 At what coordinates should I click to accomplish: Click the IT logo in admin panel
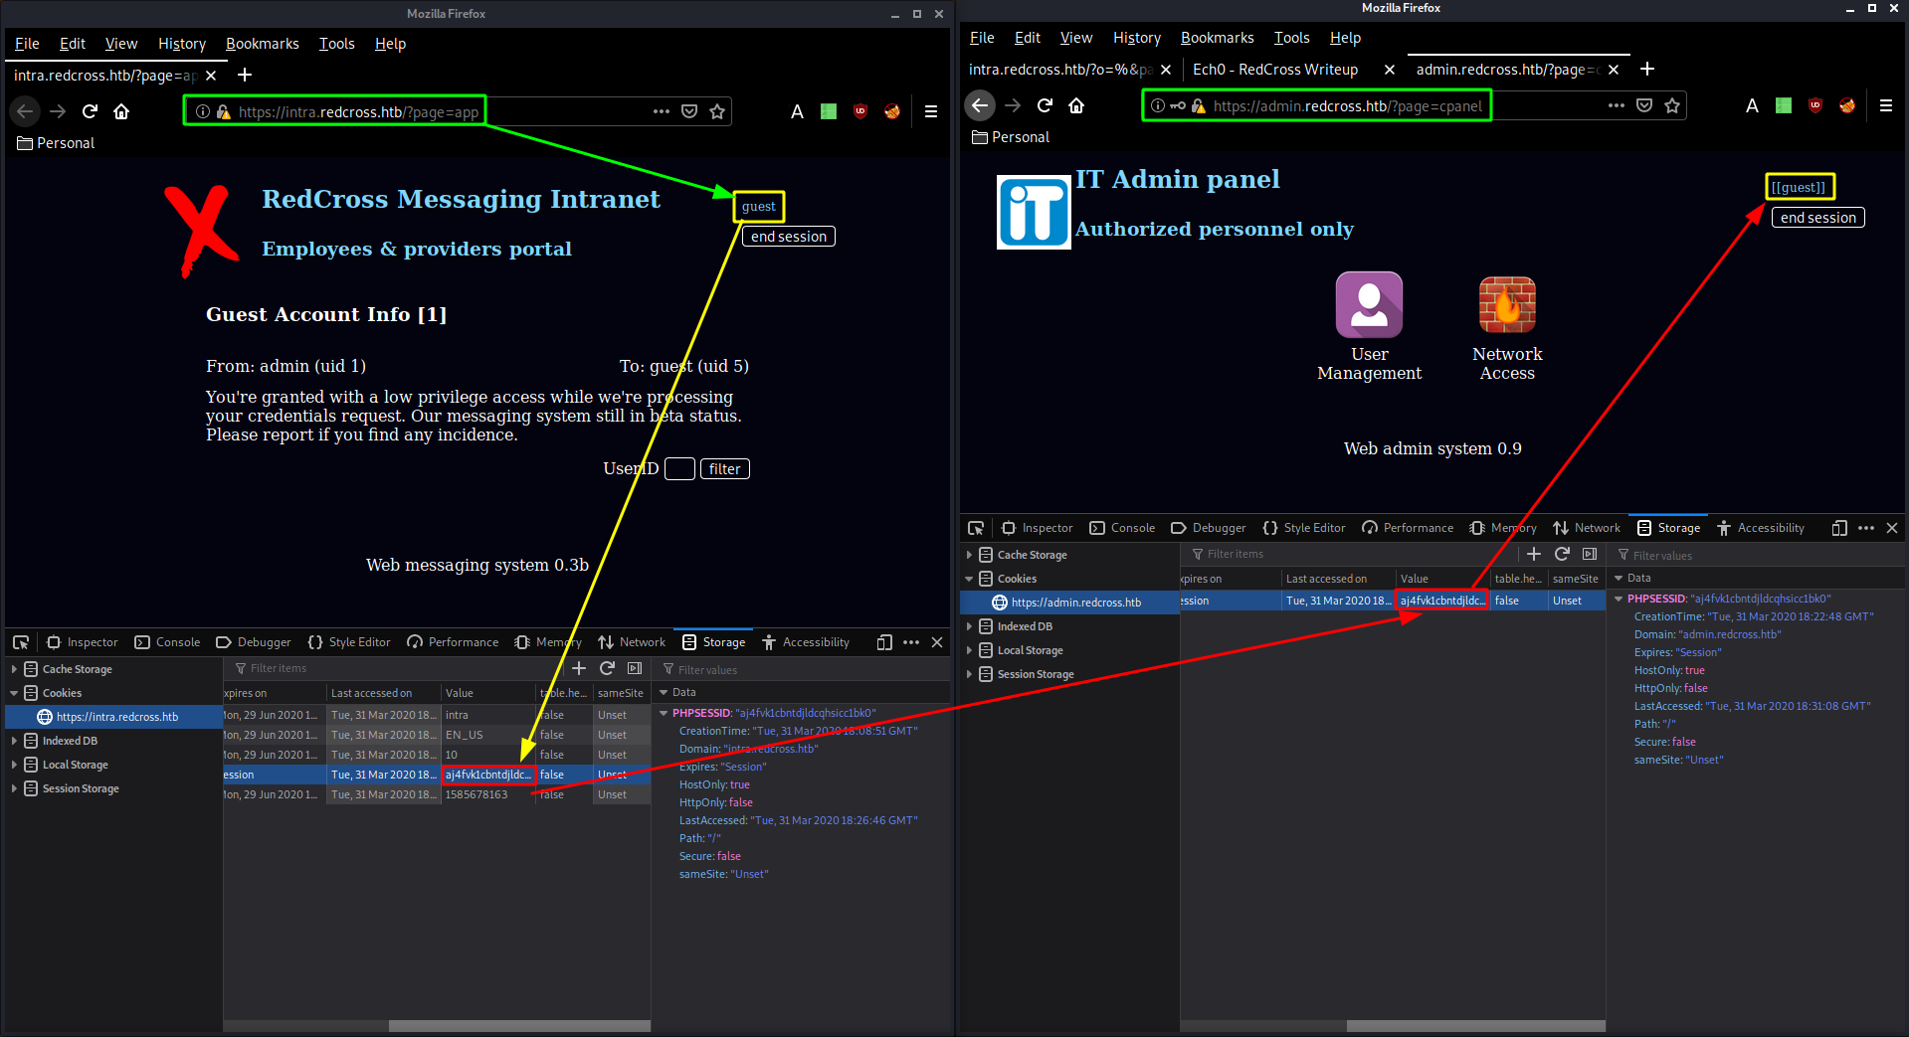1034,212
